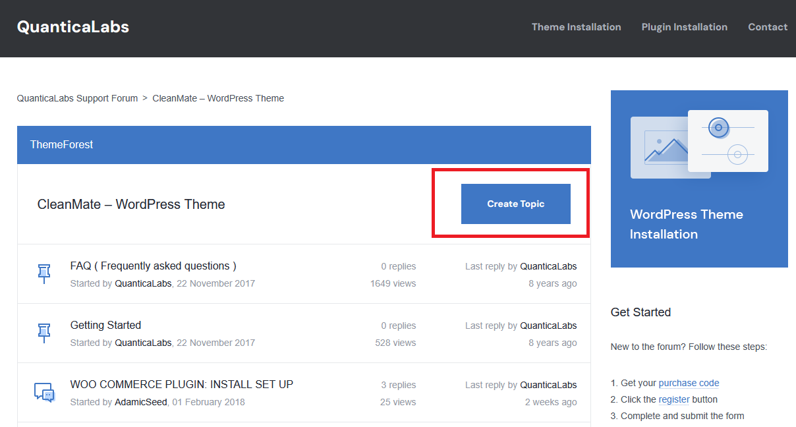Open the FAQ (Frequently asked questions) topic
This screenshot has height=427, width=796.
153,266
